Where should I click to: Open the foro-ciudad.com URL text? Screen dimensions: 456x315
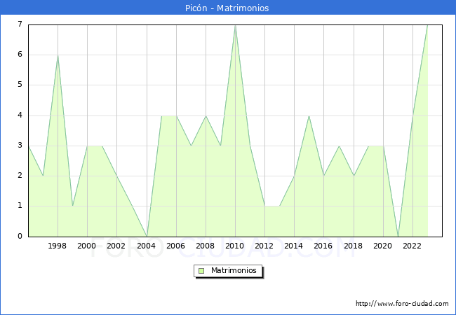click(x=402, y=304)
